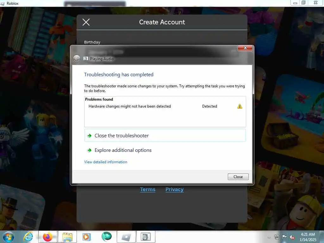Click the Close button in troubleshooter
This screenshot has width=324, height=243.
(x=238, y=177)
